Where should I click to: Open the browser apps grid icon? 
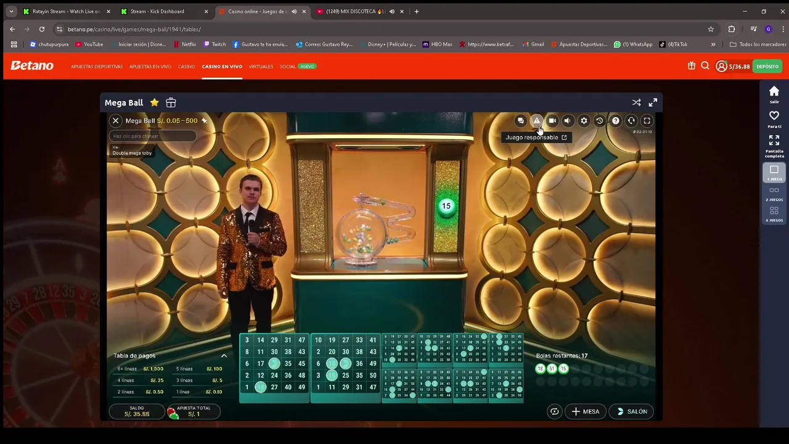coord(14,44)
